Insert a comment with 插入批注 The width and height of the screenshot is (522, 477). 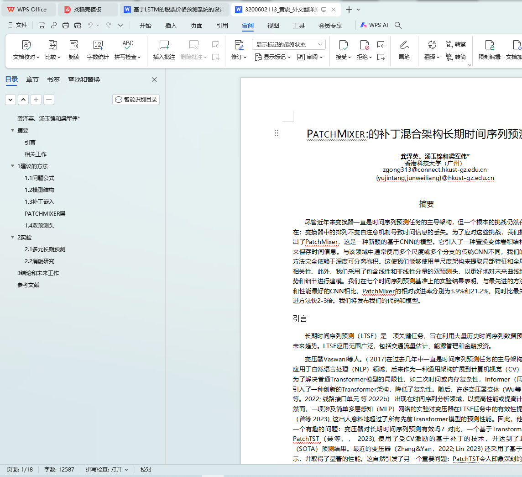[164, 50]
